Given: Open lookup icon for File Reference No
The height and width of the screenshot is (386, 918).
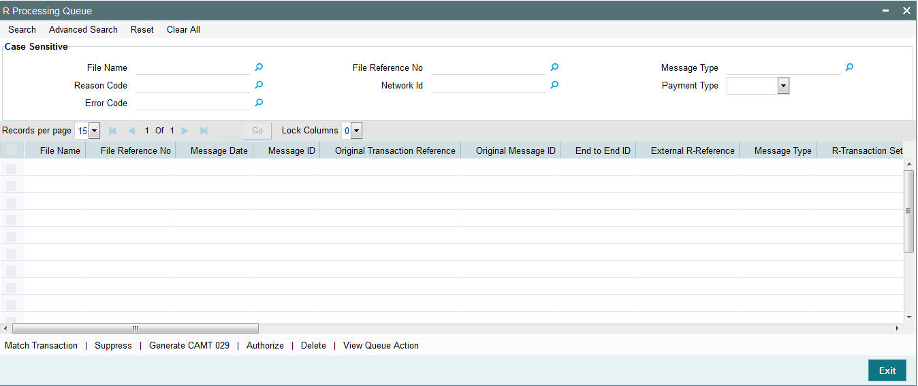Looking at the screenshot, I should pyautogui.click(x=554, y=67).
